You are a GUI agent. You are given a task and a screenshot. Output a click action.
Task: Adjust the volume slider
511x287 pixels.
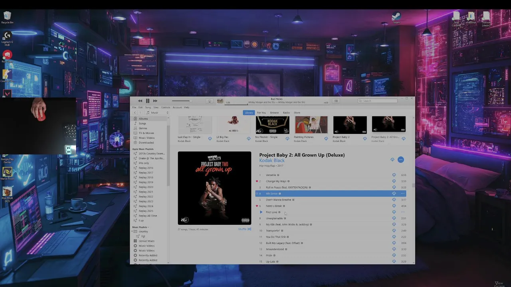[x=181, y=101]
